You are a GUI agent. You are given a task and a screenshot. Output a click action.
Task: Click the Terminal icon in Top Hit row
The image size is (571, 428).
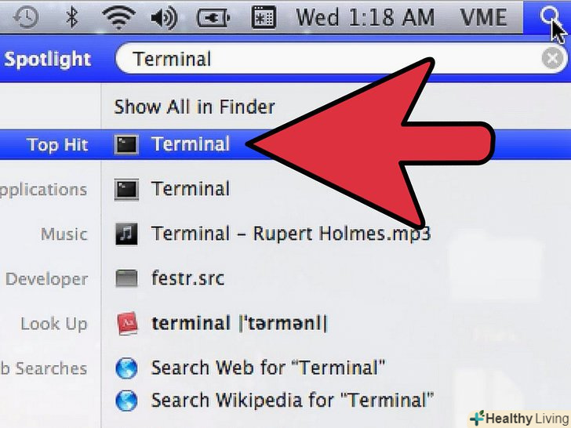126,144
